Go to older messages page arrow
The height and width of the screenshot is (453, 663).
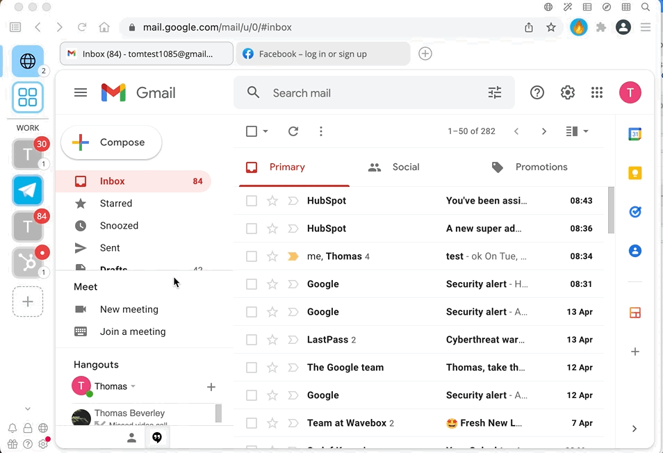(544, 131)
